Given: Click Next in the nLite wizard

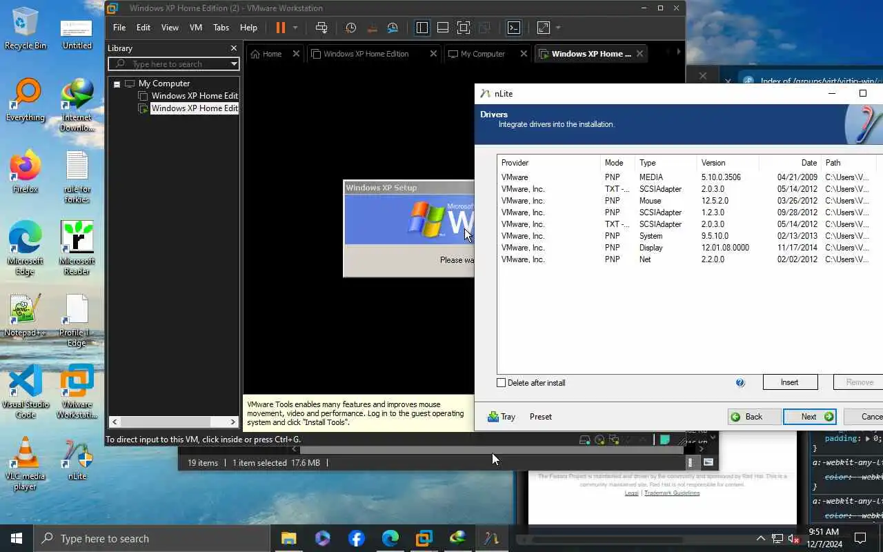Looking at the screenshot, I should click(x=809, y=417).
